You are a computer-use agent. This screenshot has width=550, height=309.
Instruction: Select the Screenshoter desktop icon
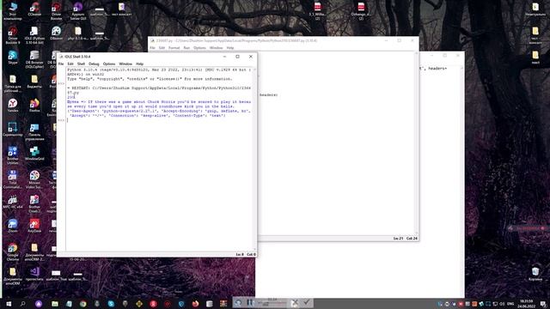[13, 130]
